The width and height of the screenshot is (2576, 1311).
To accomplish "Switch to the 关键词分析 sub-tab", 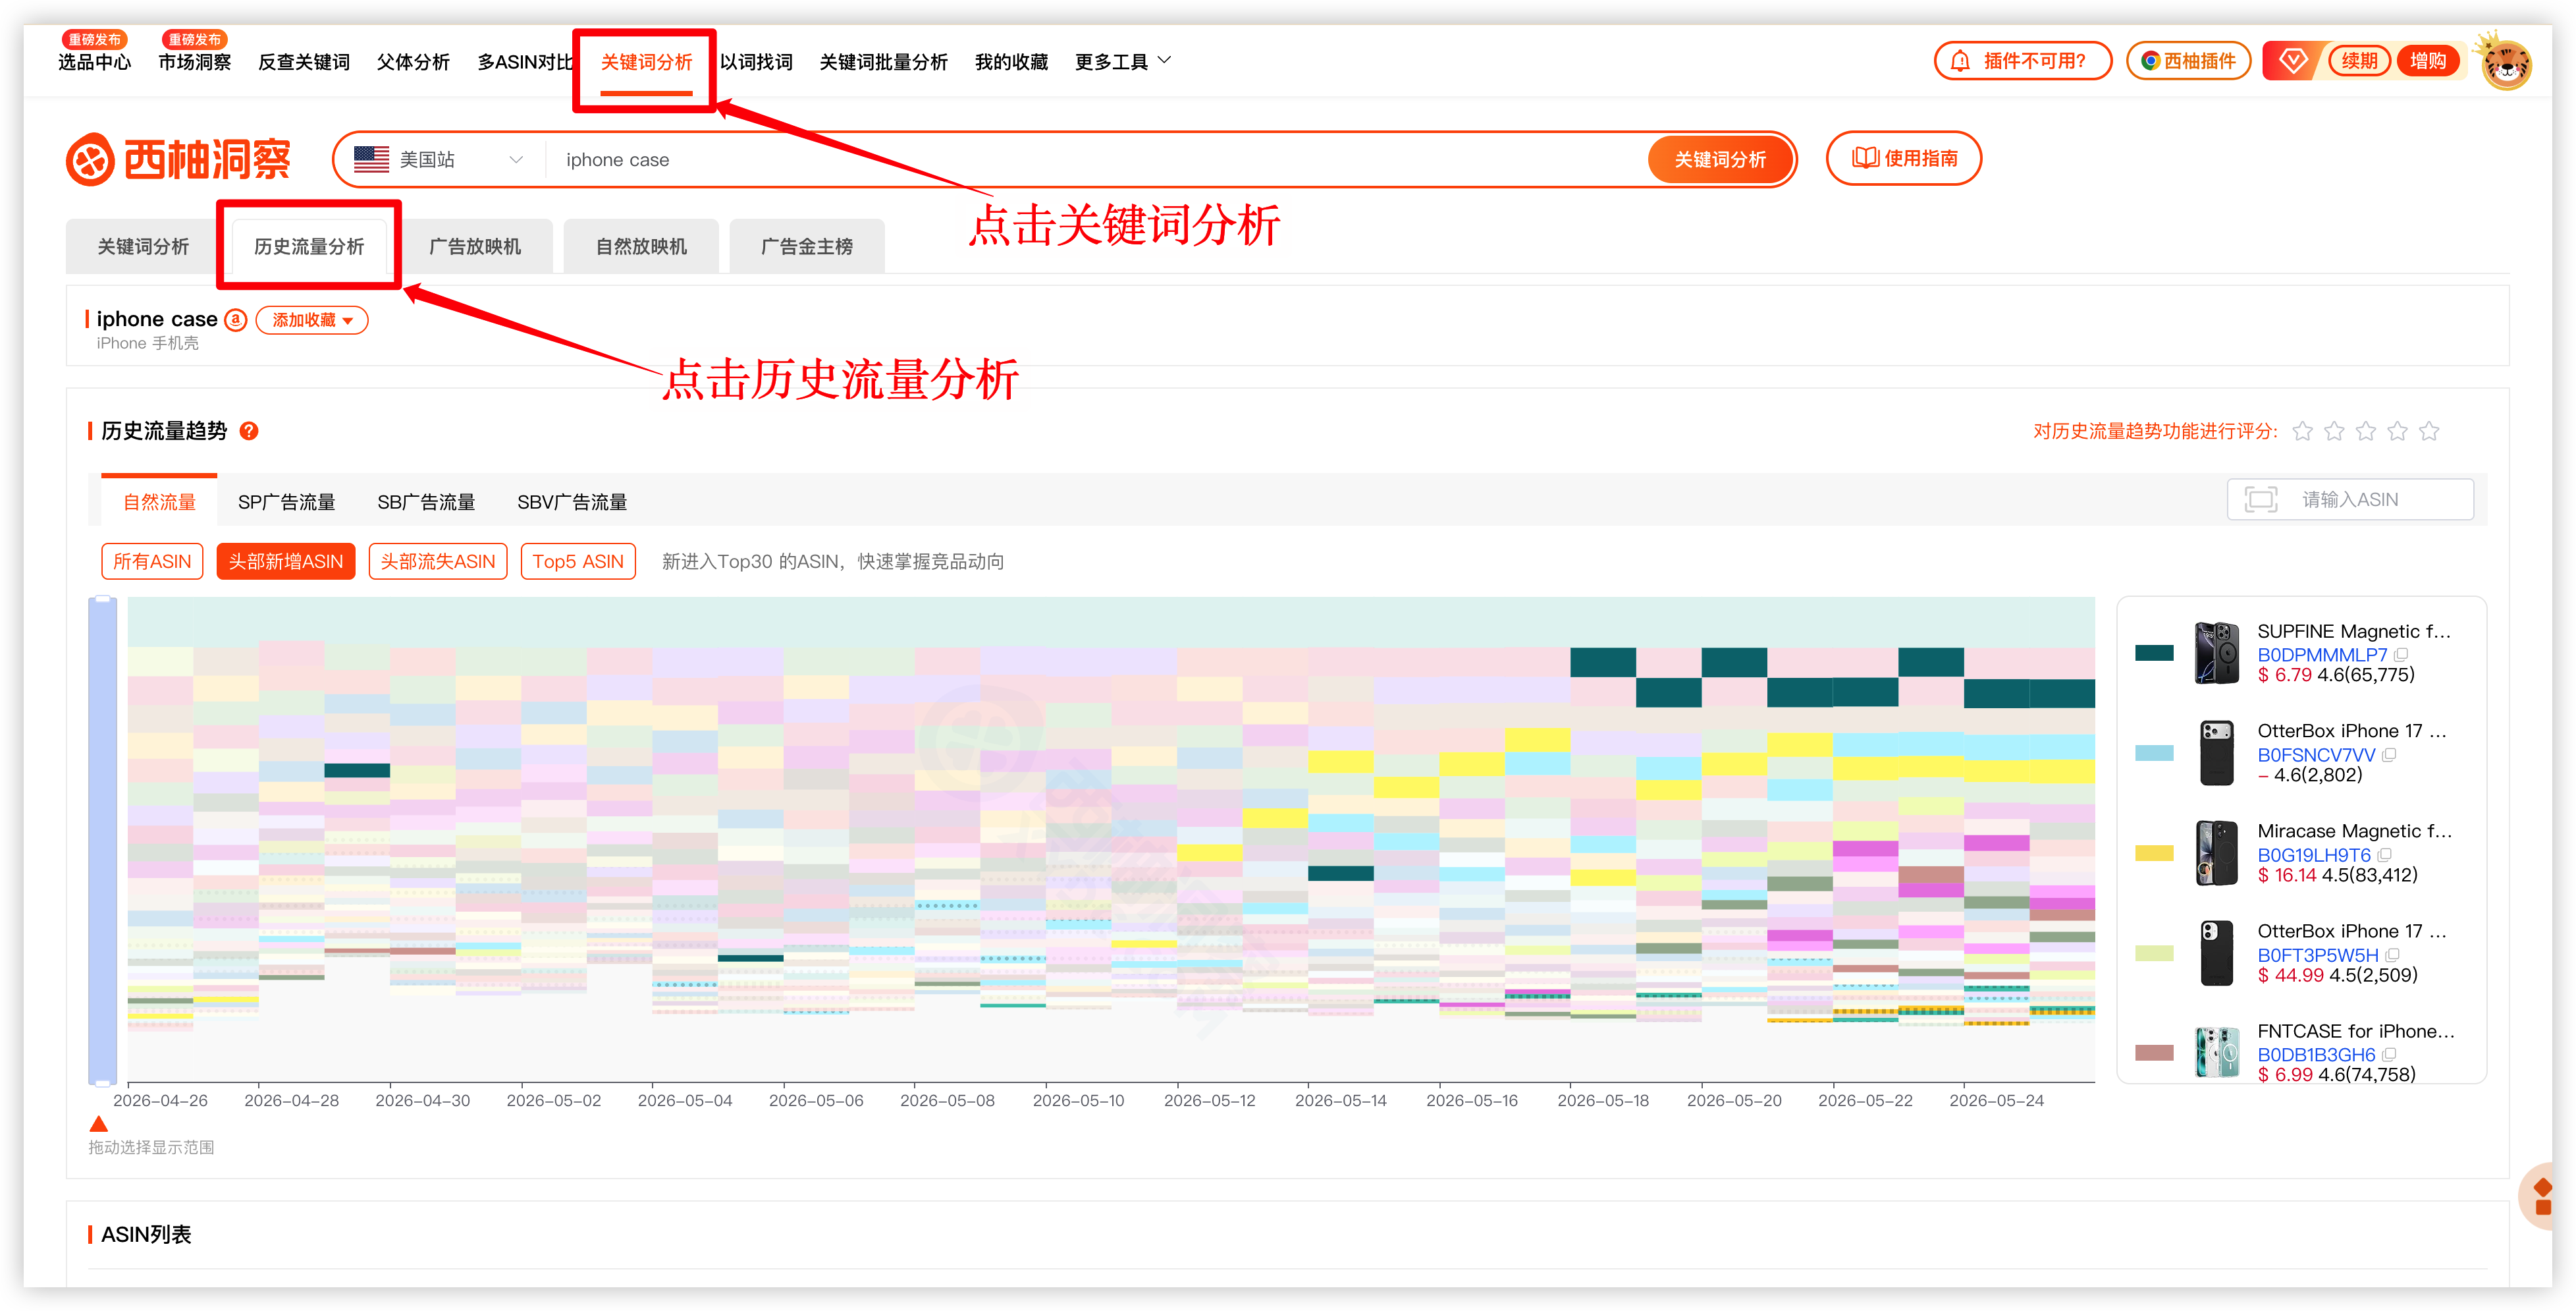I will click(143, 246).
